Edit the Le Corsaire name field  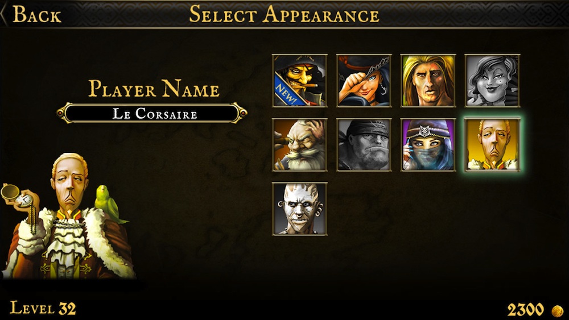(x=152, y=114)
